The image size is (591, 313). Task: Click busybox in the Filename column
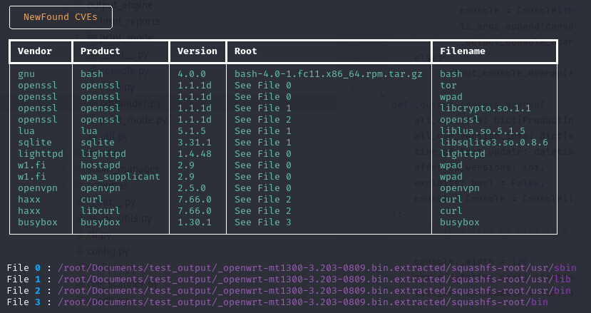pyautogui.click(x=460, y=222)
